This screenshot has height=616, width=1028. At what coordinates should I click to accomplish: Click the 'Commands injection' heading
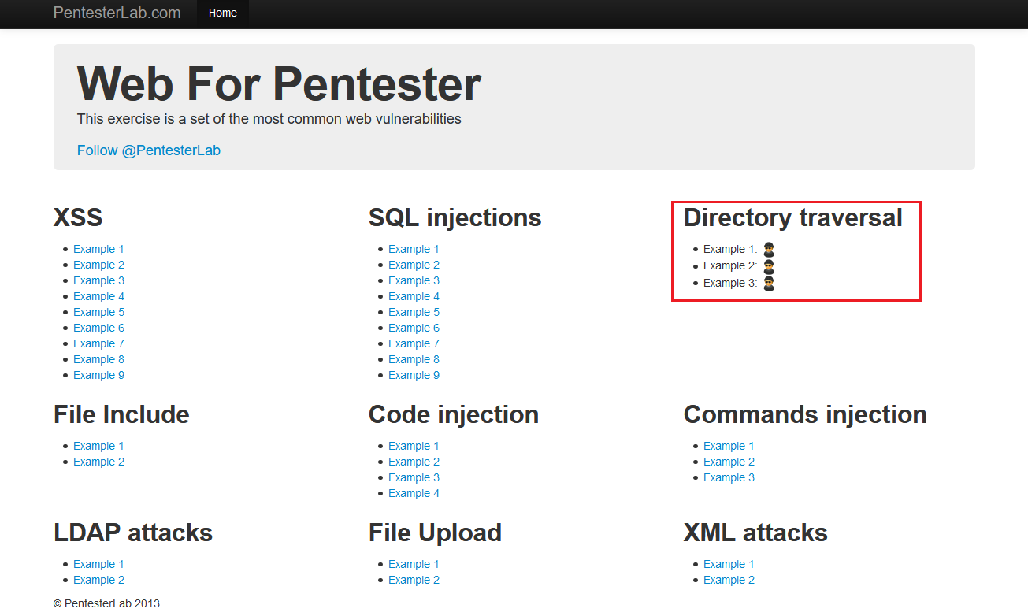click(x=805, y=414)
